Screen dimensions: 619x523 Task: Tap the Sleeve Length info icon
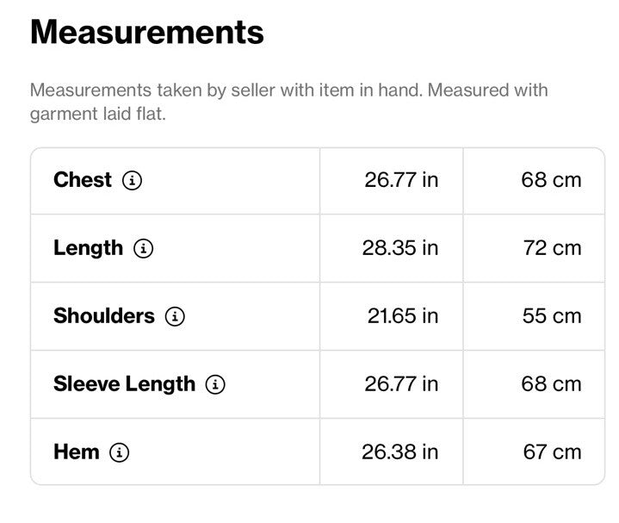pyautogui.click(x=215, y=384)
